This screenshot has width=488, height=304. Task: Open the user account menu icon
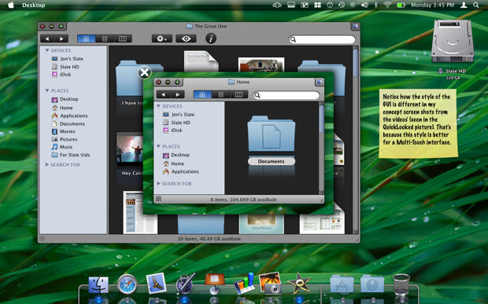click(x=464, y=5)
